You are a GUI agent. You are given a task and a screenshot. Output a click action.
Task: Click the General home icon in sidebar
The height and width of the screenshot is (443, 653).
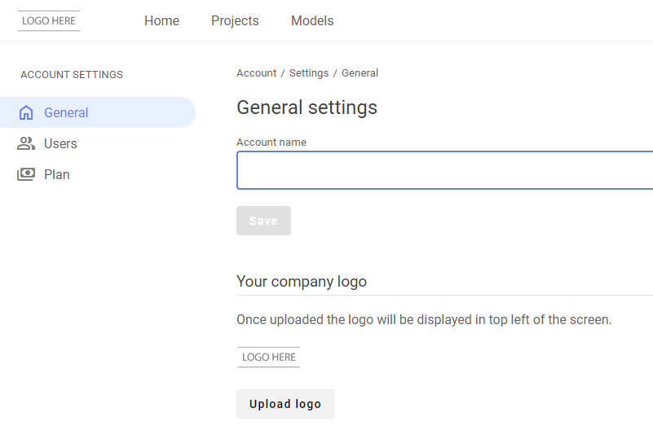point(26,112)
